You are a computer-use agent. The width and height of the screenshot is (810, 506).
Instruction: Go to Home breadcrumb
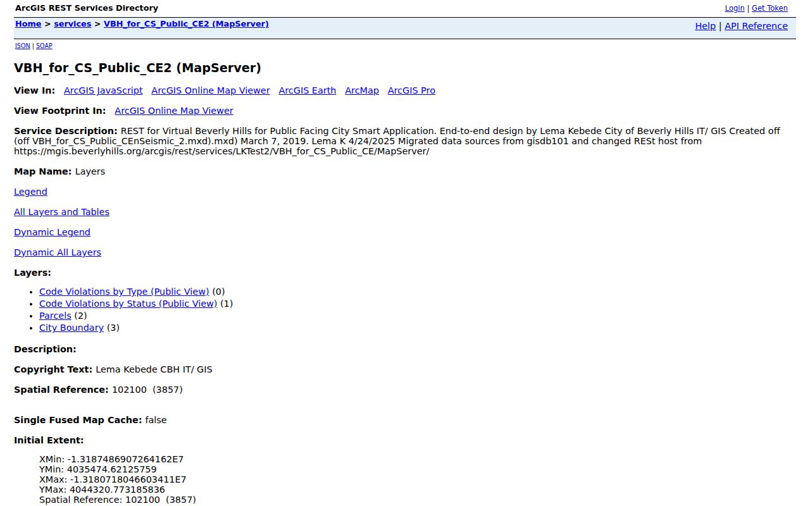(x=28, y=24)
